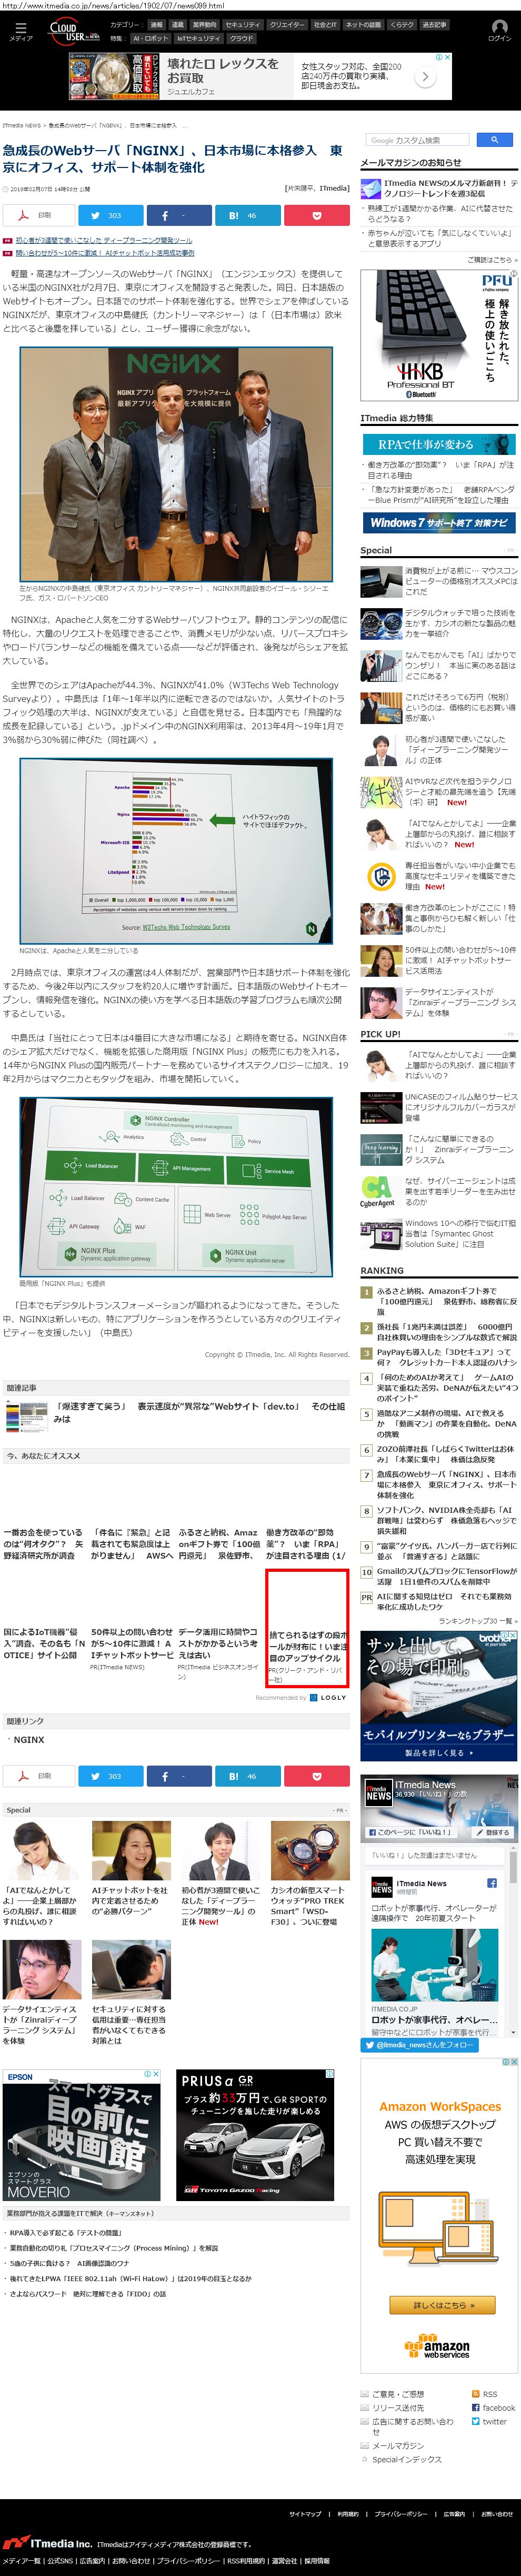Image resolution: width=521 pixels, height=2576 pixels.
Task: Focus the Google カスタム検索 input field
Action: [x=418, y=140]
